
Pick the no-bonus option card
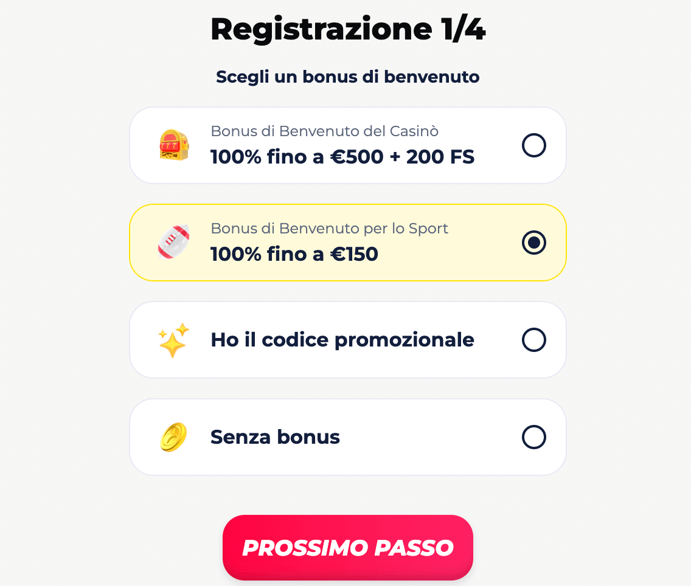(x=347, y=436)
